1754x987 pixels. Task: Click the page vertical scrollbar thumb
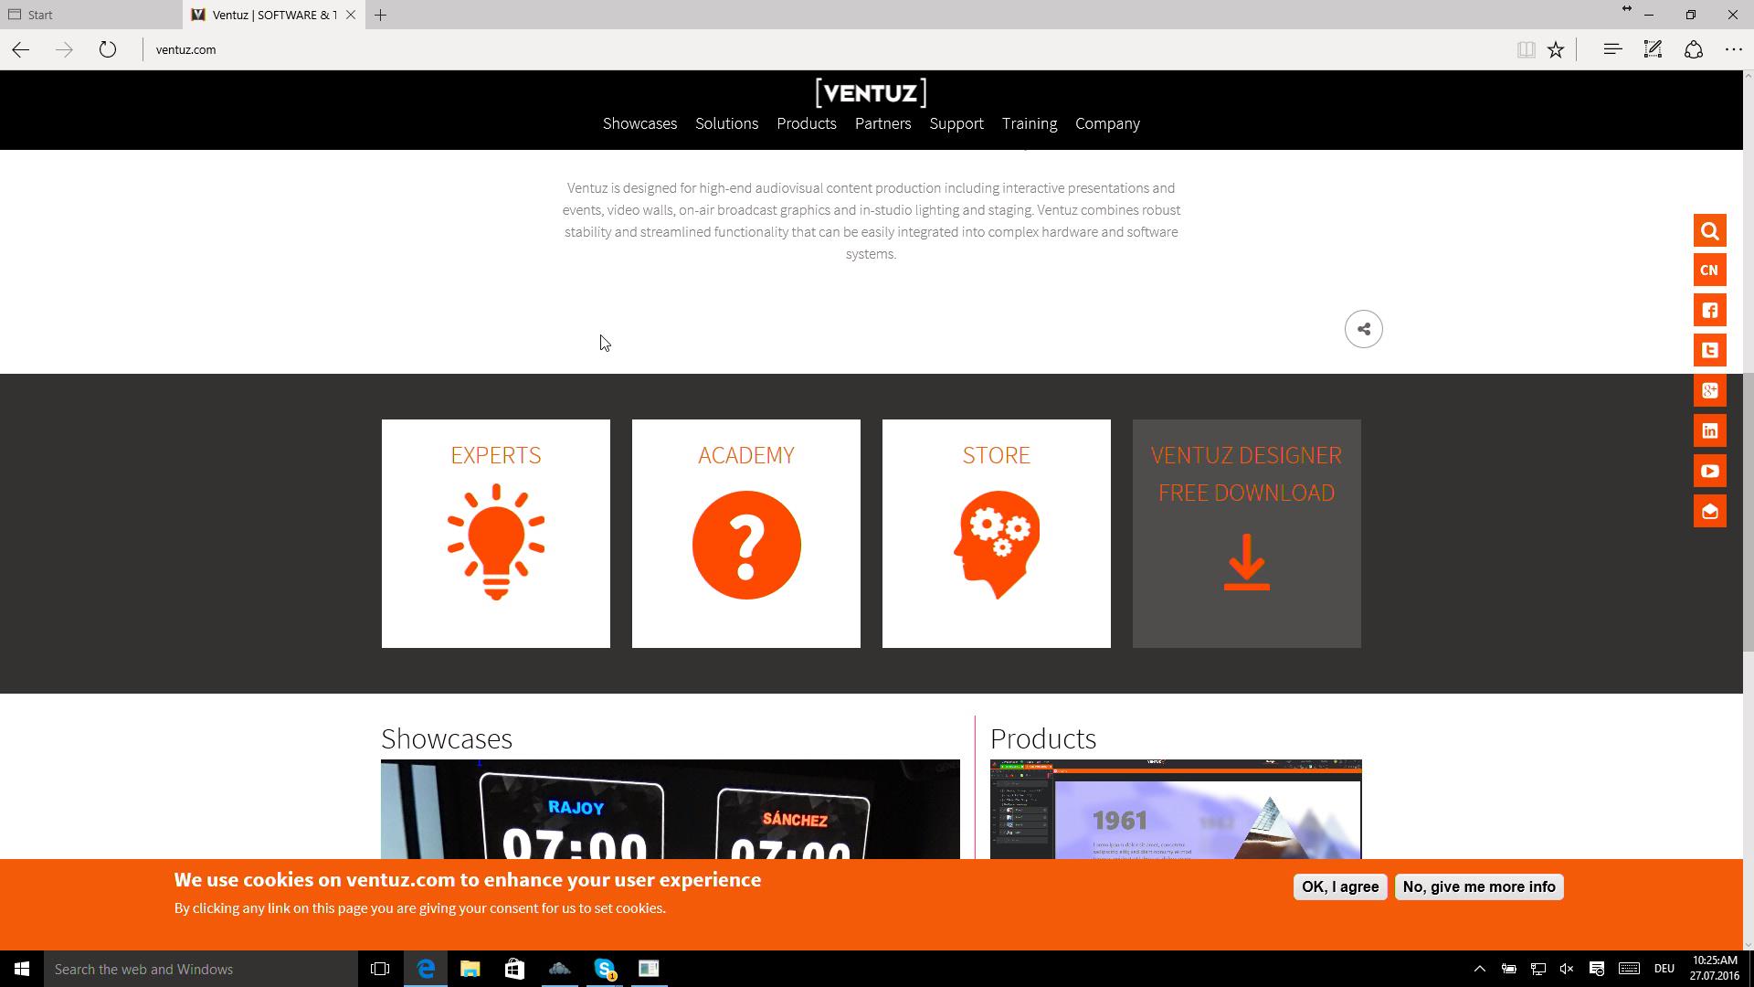click(1748, 512)
